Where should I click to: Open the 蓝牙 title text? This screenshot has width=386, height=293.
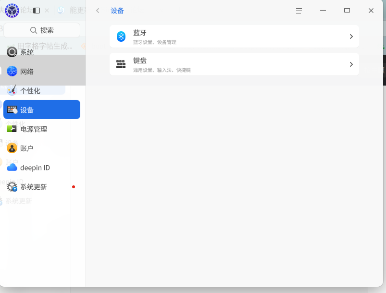click(x=140, y=33)
